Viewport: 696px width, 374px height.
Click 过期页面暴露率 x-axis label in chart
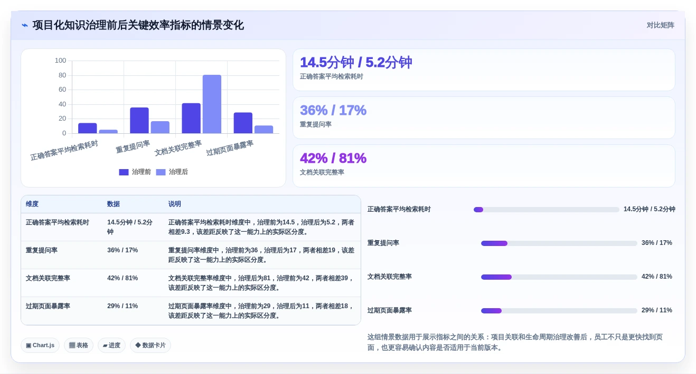click(230, 148)
